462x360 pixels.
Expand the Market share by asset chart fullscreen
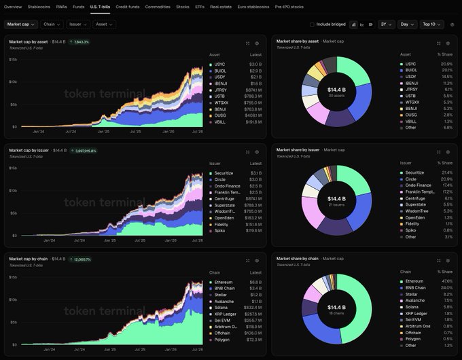tap(439, 43)
